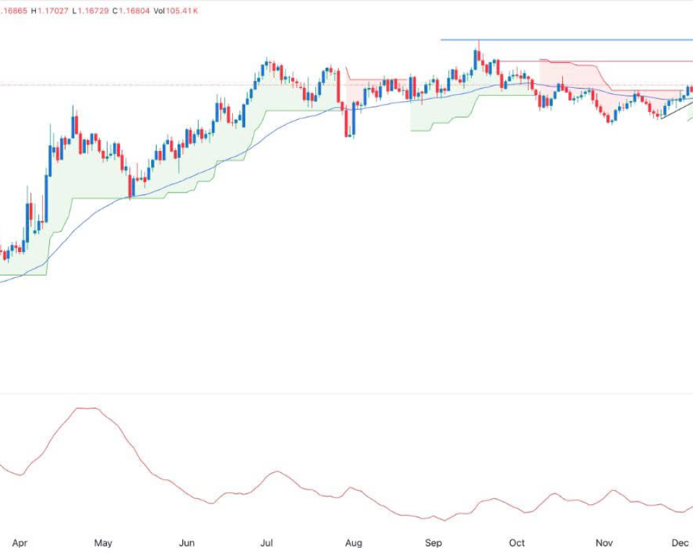The width and height of the screenshot is (693, 554).
Task: Select the Jun marker on the time axis
Action: point(186,543)
